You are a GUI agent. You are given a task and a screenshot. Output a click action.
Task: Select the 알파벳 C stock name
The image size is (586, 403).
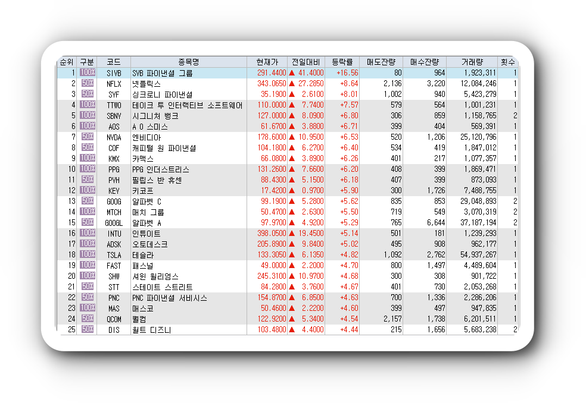(146, 201)
